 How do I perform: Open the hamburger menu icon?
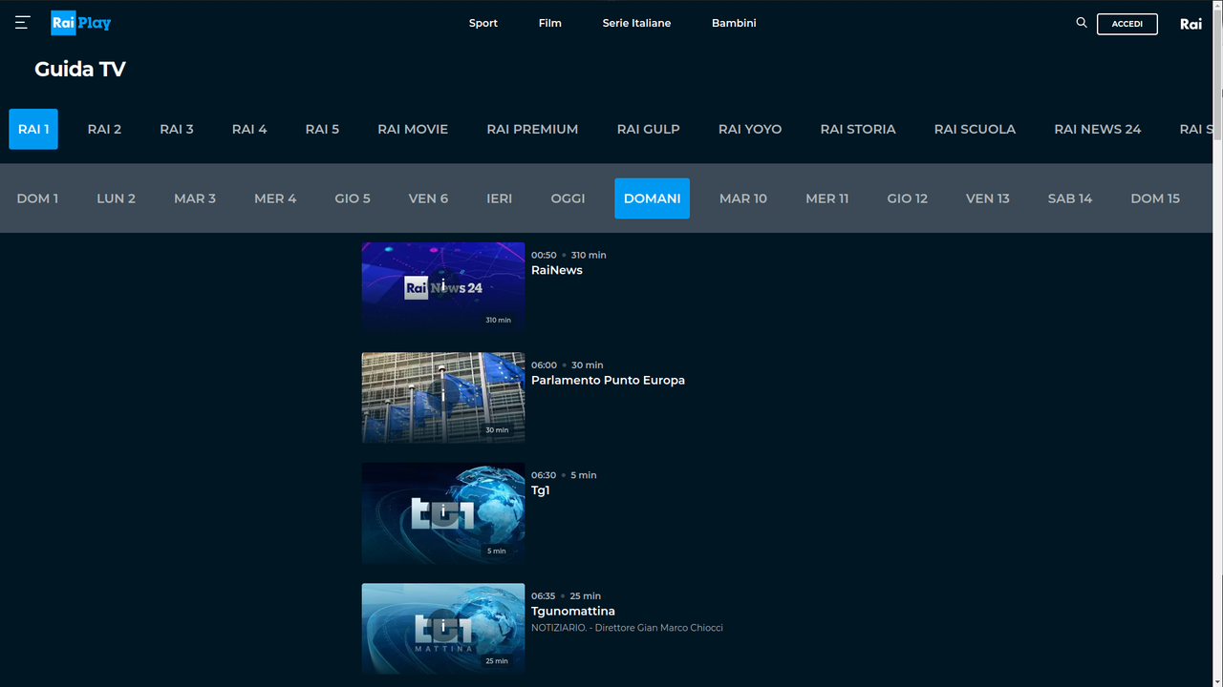pos(23,23)
